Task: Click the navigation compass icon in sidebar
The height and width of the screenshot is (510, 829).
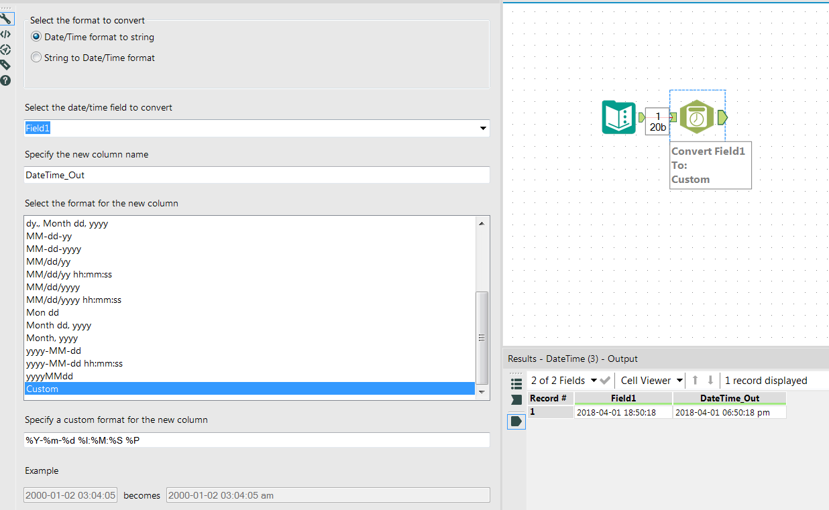Action: 6,50
